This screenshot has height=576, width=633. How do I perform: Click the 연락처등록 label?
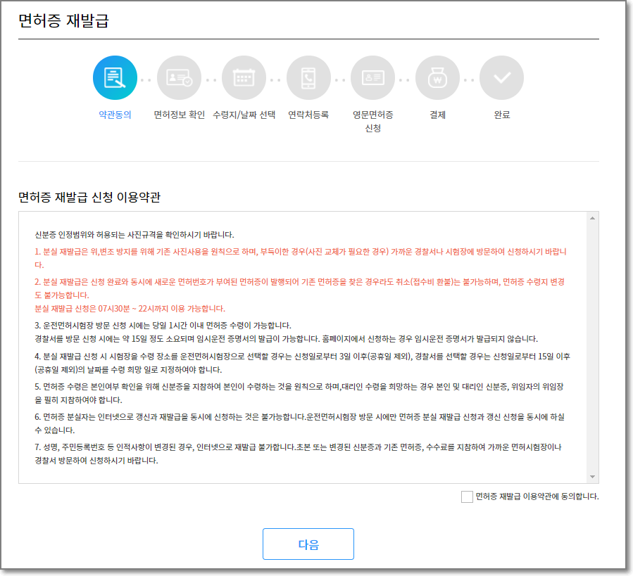coord(308,115)
